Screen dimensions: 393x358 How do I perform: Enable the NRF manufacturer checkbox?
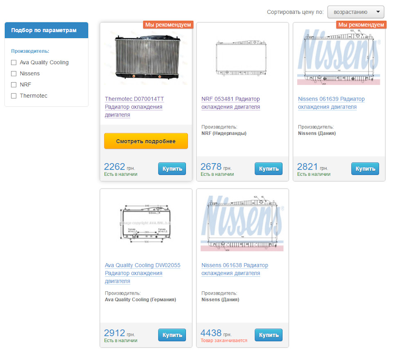(14, 85)
